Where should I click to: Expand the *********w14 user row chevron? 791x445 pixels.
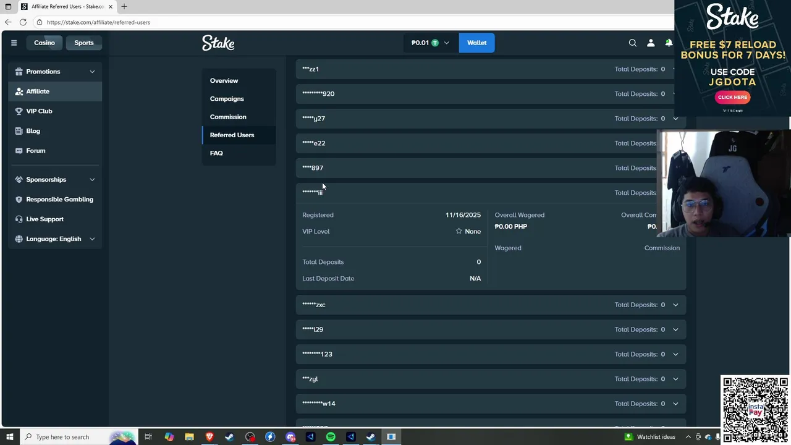click(x=675, y=404)
